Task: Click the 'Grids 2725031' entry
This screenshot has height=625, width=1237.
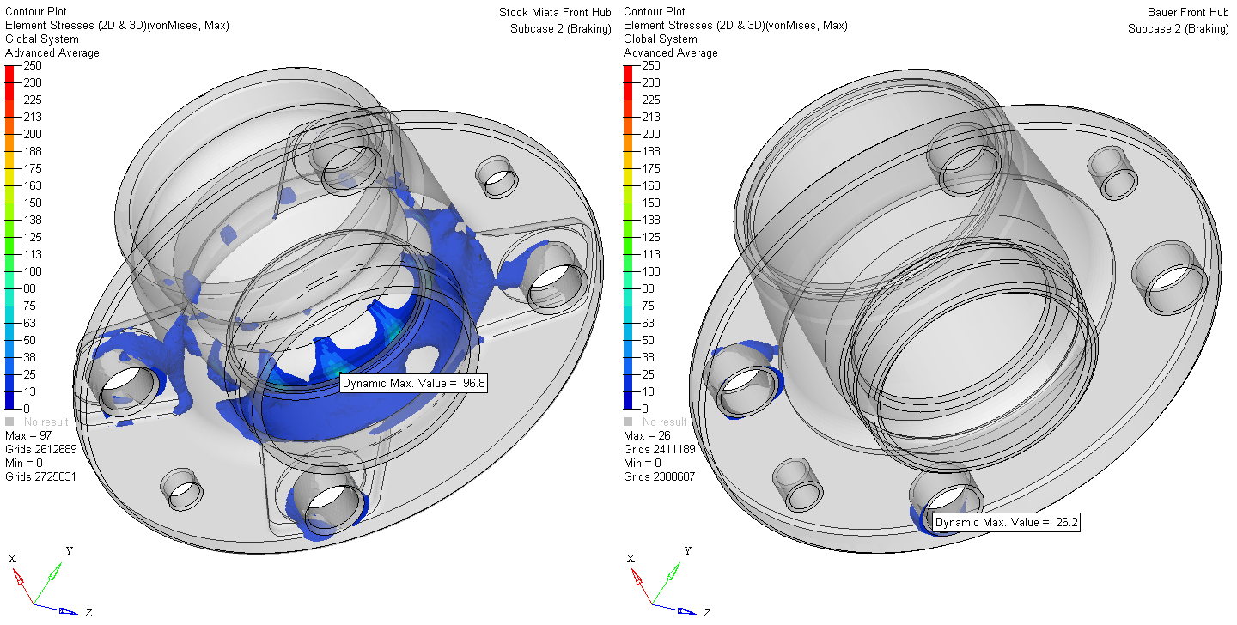Action: 41,477
